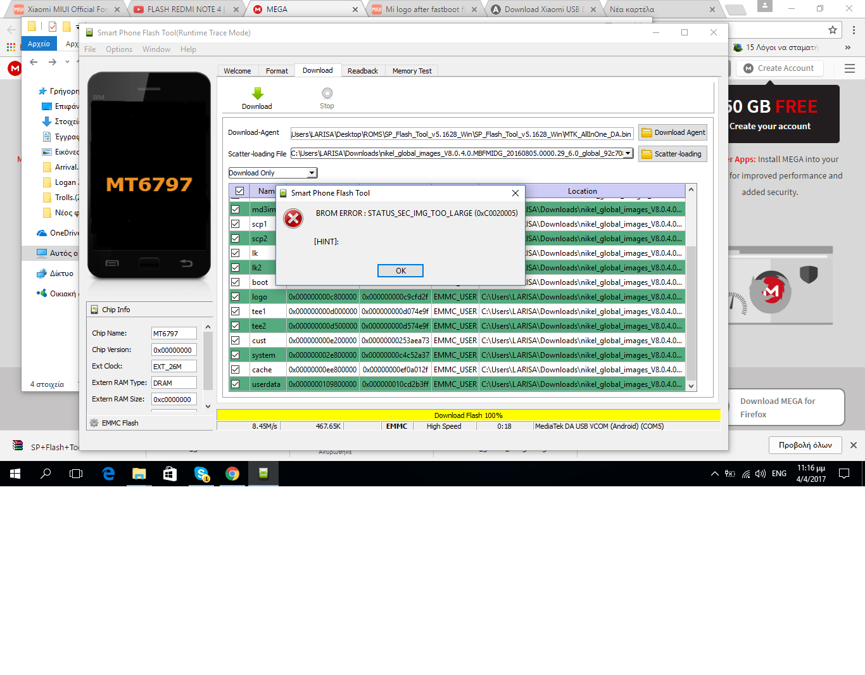Click the Smart Phone Flash Tool taskbar icon

tap(263, 474)
